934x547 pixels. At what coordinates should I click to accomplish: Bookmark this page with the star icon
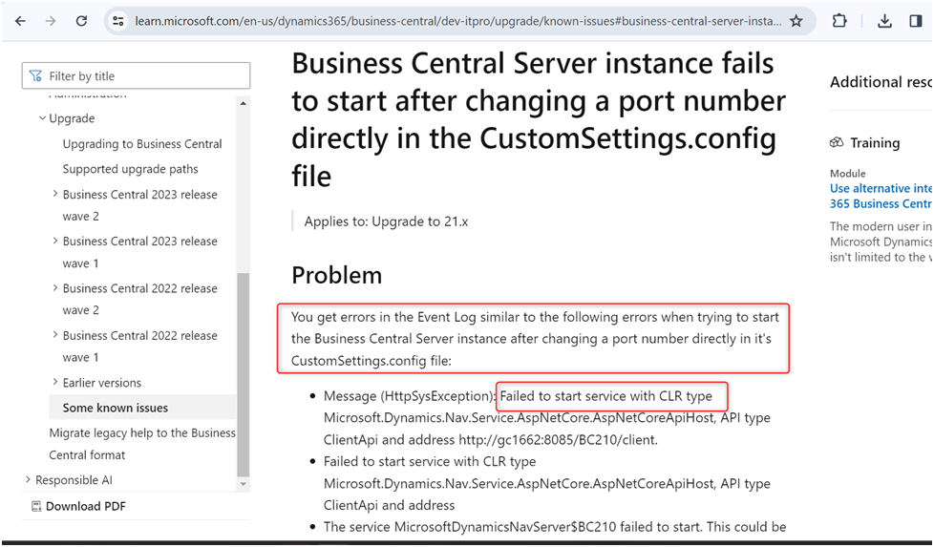796,21
